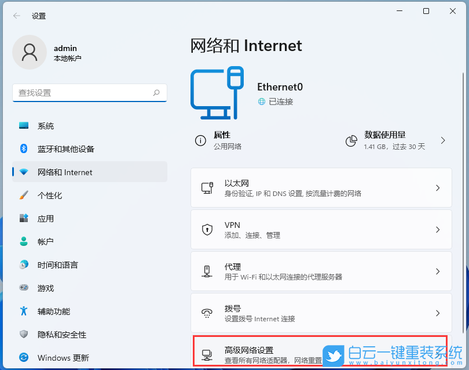Click the 个性化 paintbrush icon
Screen dimensions: 469x370
[24, 195]
